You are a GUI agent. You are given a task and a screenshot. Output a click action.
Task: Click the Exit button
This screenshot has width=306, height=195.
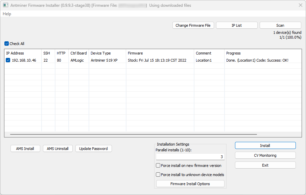265,165
